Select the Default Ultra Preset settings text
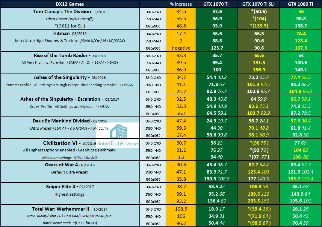Image resolution: width=322 pixels, height=227 pixels. click(x=70, y=172)
